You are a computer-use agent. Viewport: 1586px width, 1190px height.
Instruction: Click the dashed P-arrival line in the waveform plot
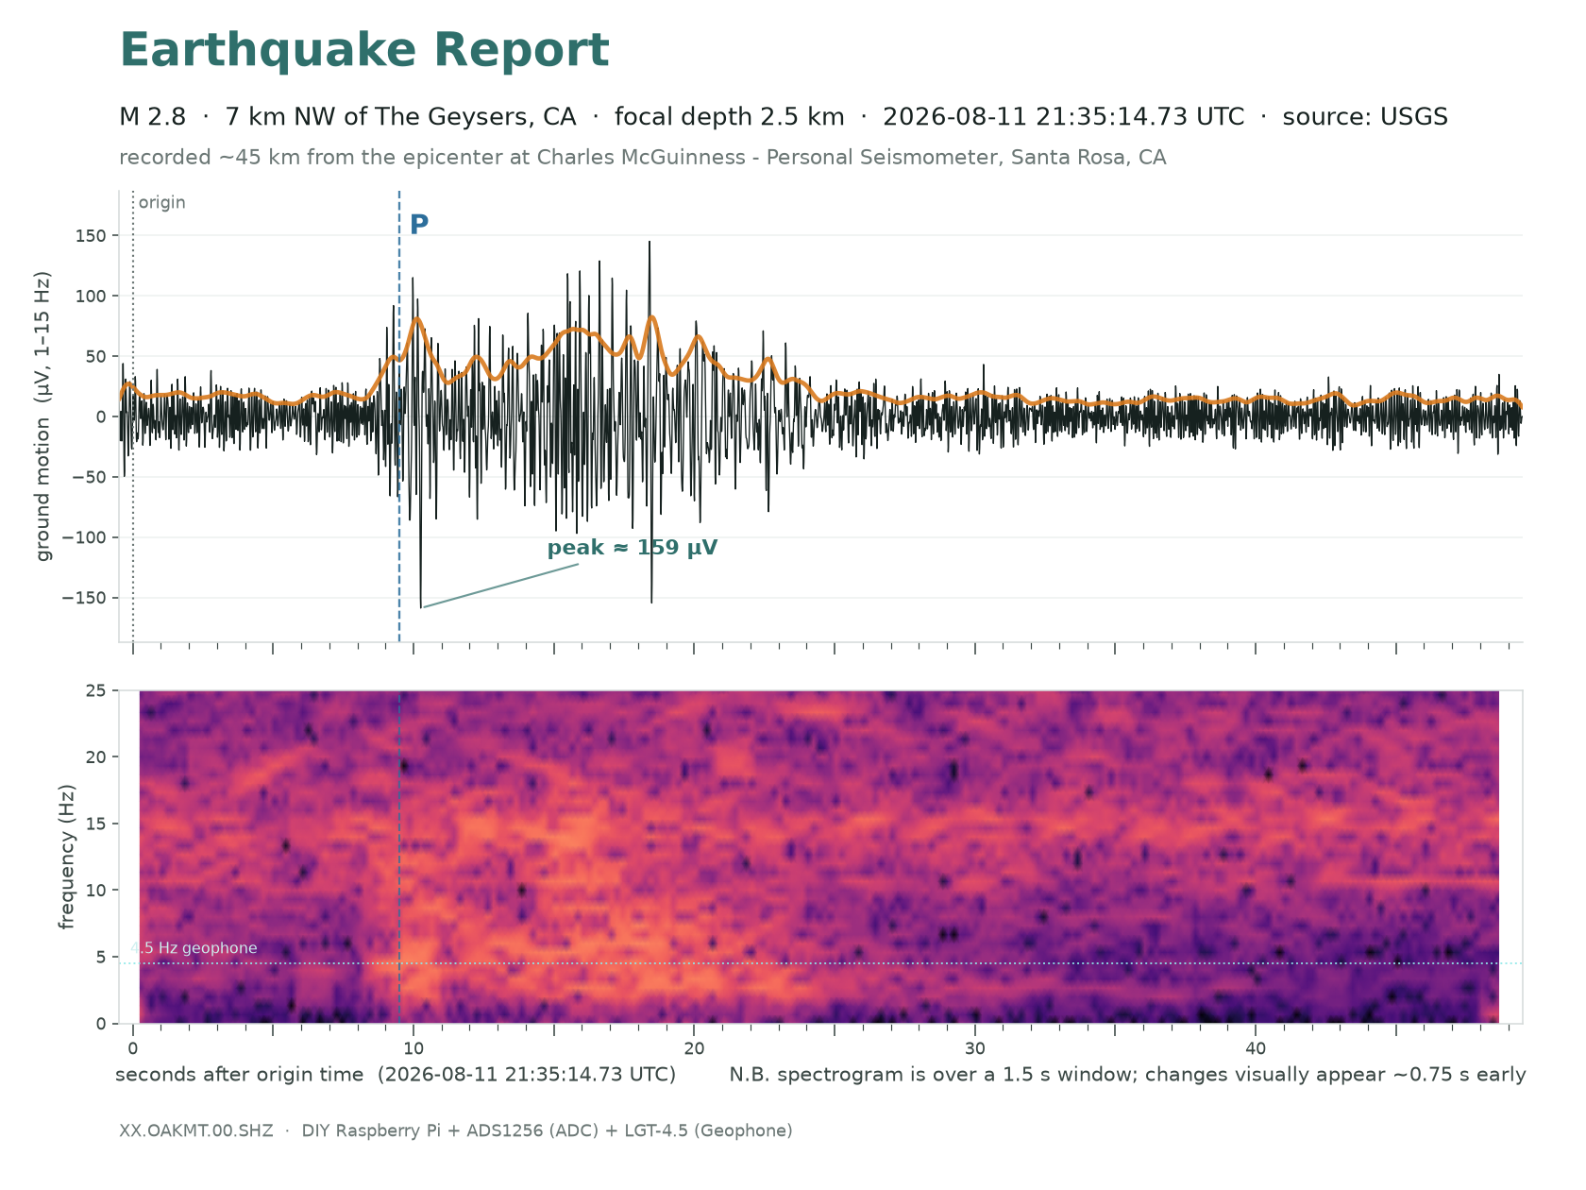399,416
